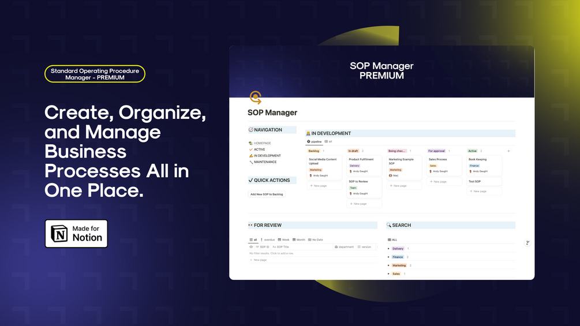Viewport: 580px width, 326px height.
Task: Click the Sales tag on the Sales Process card
Action: coord(433,166)
